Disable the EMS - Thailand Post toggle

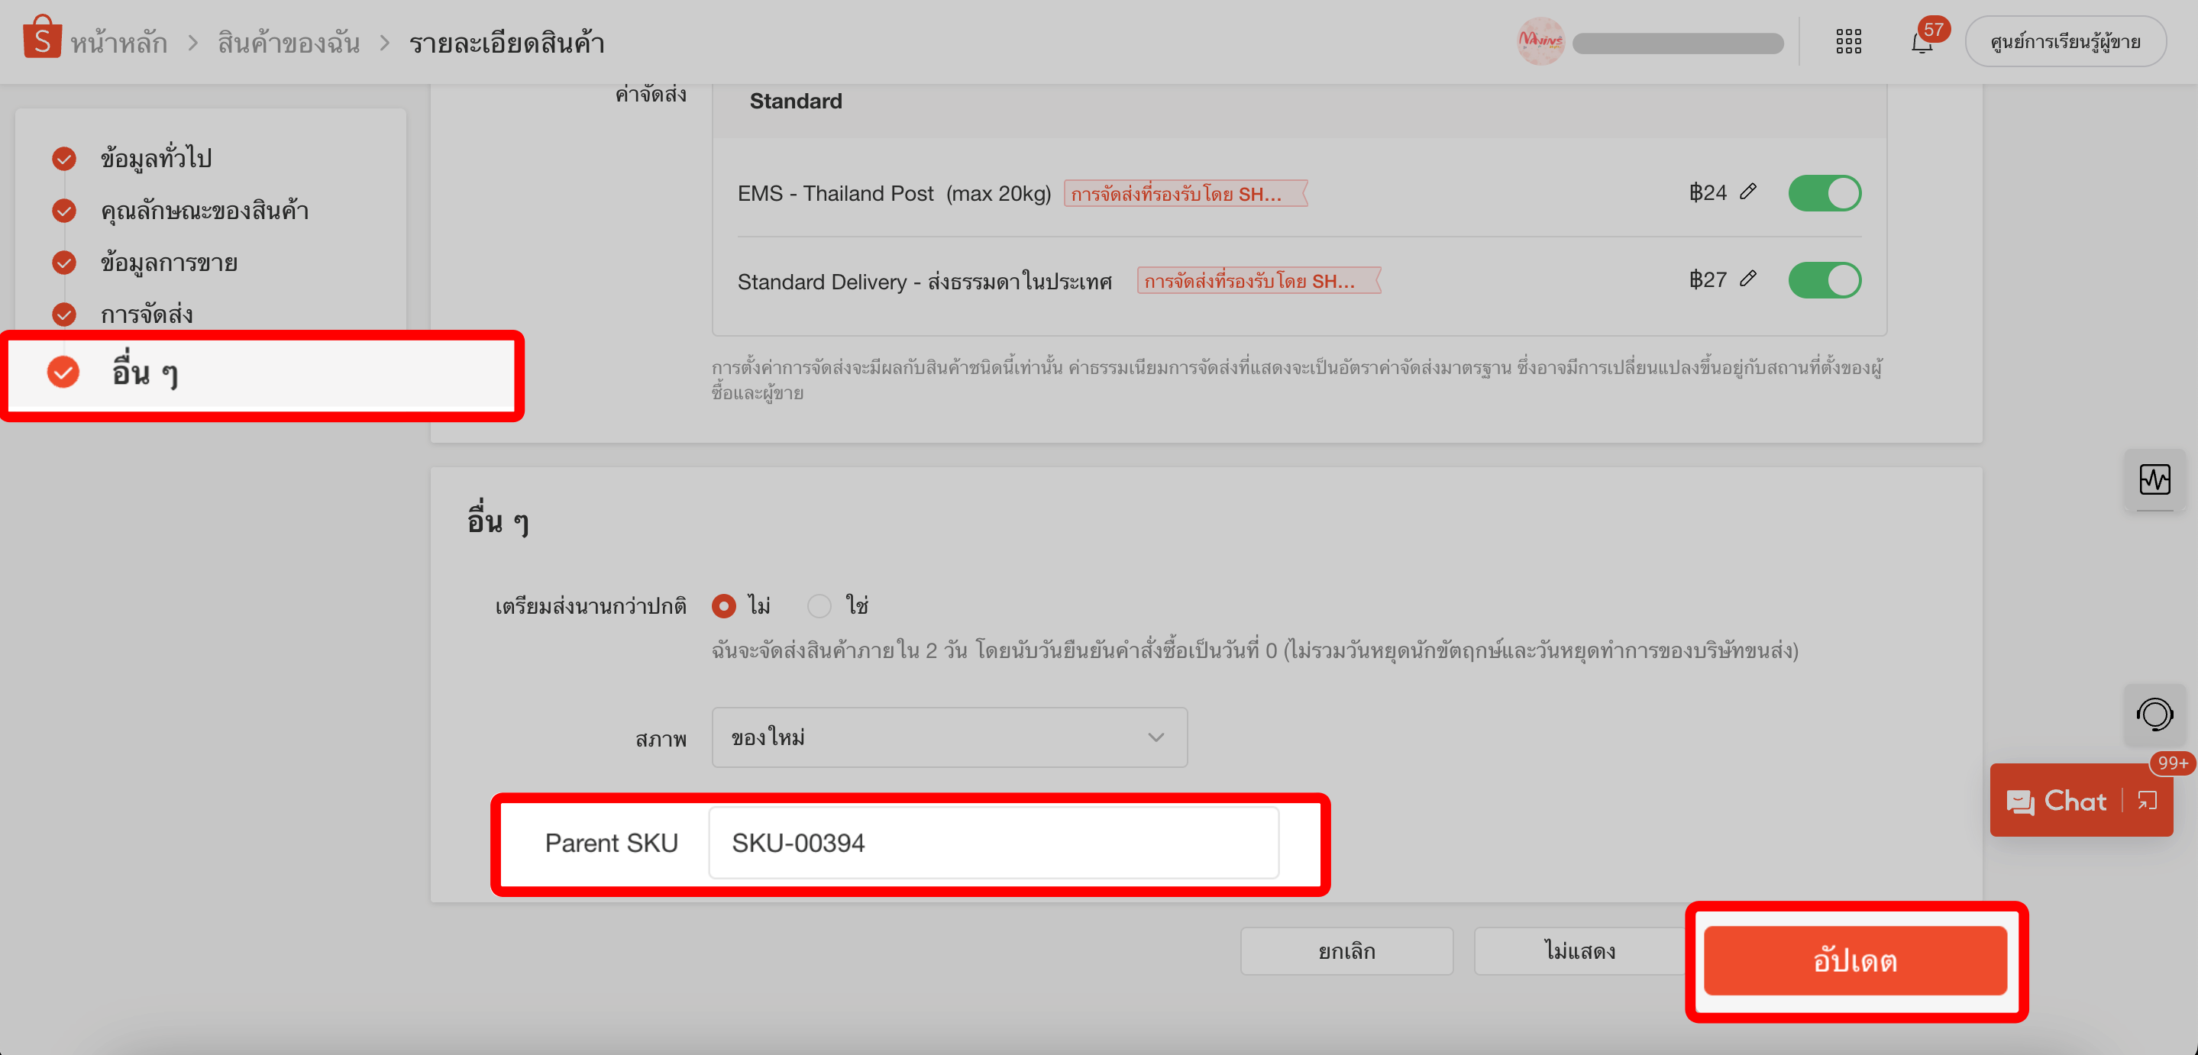(1825, 192)
